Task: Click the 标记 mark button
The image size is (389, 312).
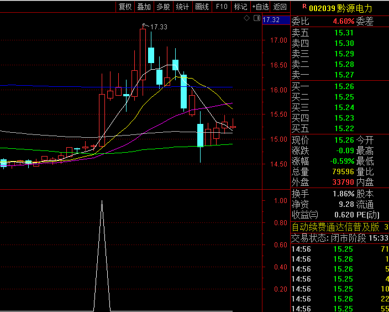Action: click(241, 7)
